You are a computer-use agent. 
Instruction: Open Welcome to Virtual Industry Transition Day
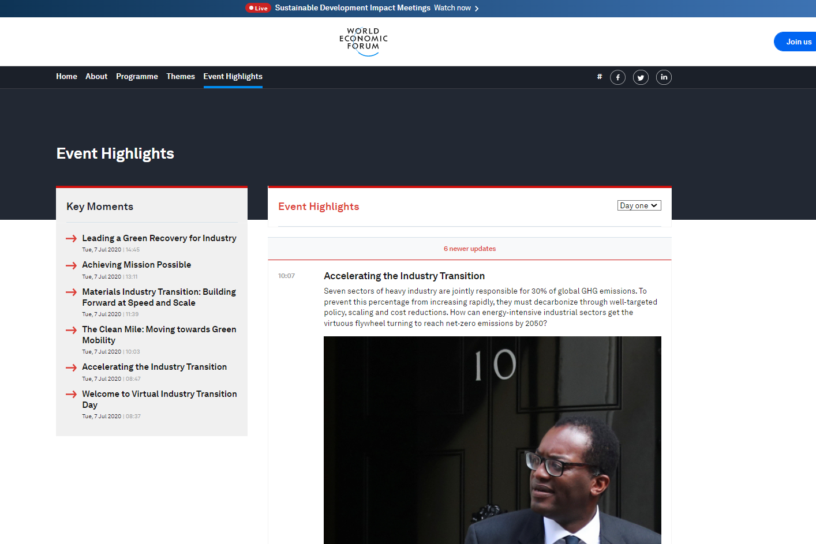pyautogui.click(x=159, y=399)
